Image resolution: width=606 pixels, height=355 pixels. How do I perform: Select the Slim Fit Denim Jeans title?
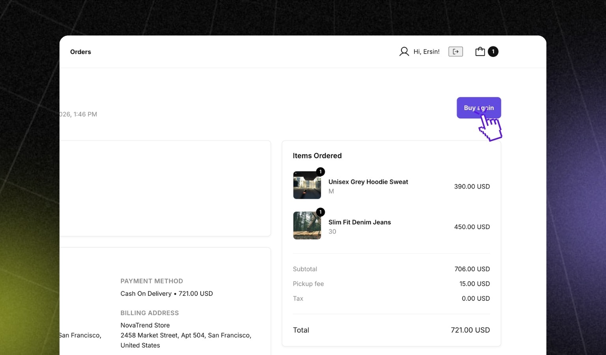coord(360,222)
